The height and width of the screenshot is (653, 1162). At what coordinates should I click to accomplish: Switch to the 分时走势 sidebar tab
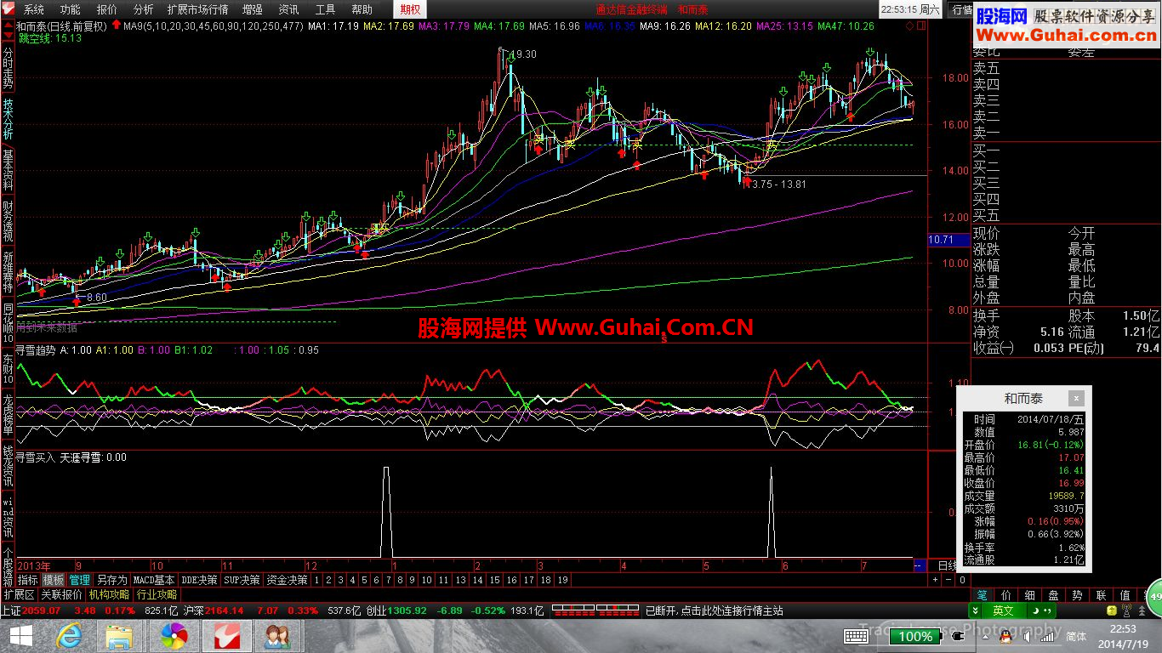point(8,66)
